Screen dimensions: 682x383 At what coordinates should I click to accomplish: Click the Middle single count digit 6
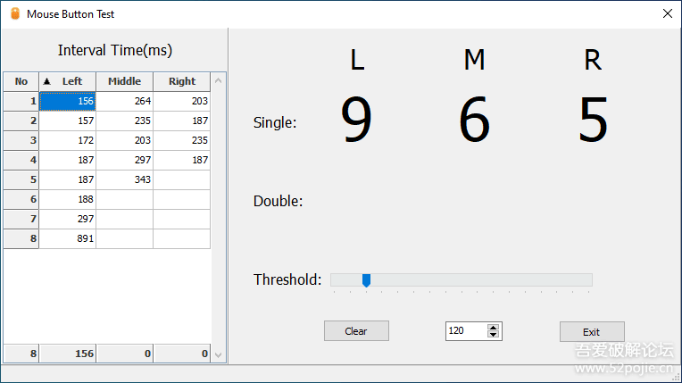(x=475, y=120)
